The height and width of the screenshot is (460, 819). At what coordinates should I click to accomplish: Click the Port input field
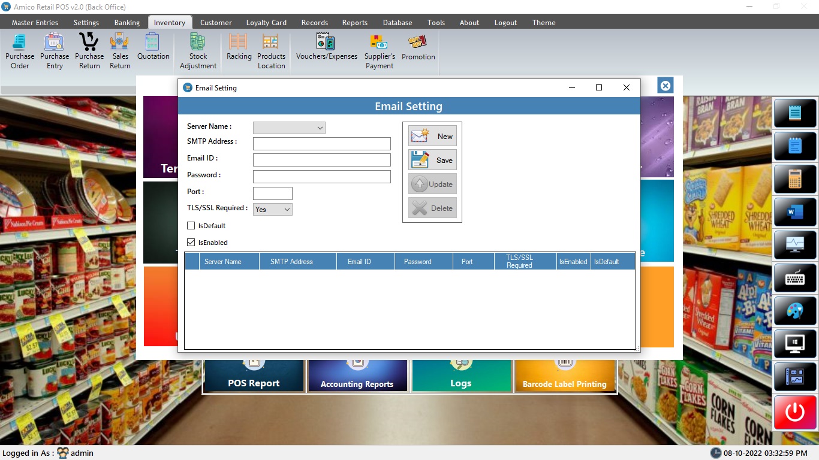pos(272,193)
